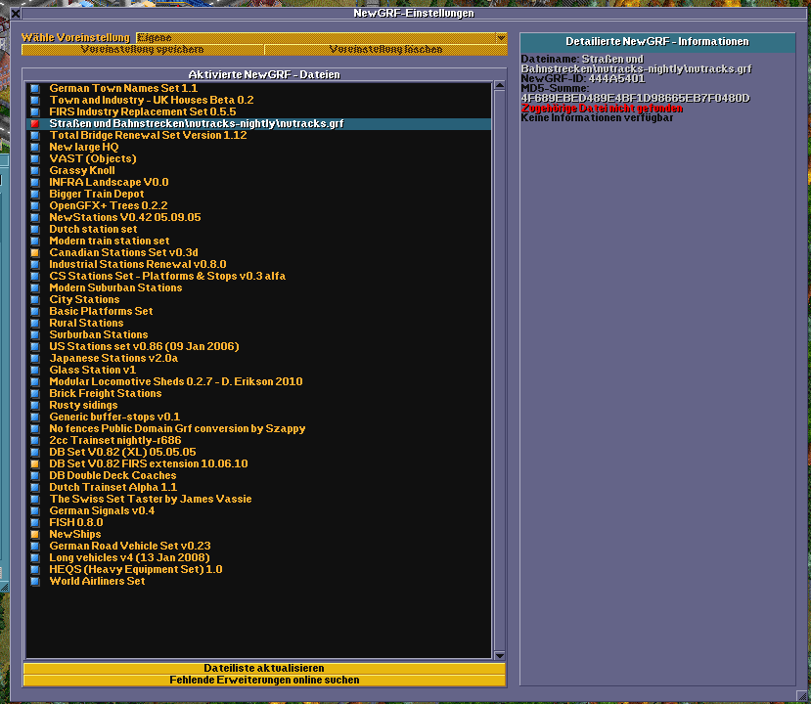The height and width of the screenshot is (704, 811).
Task: Click the orange square beside DB Set FIRS extension
Action: [35, 464]
